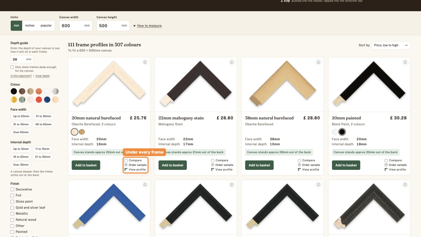Choose black swatch on 20mm painted frame

pos(342,132)
